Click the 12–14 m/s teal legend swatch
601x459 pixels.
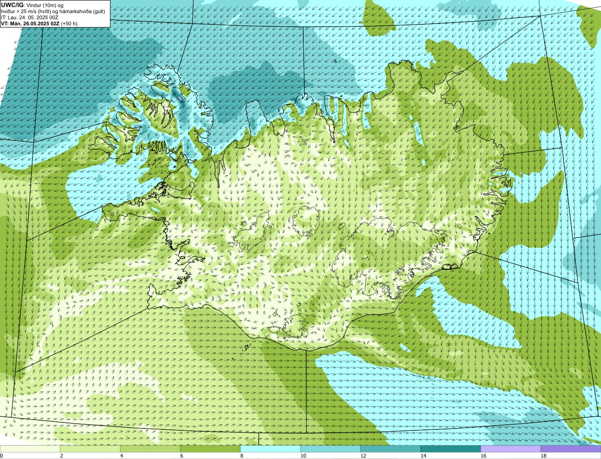tap(391, 449)
